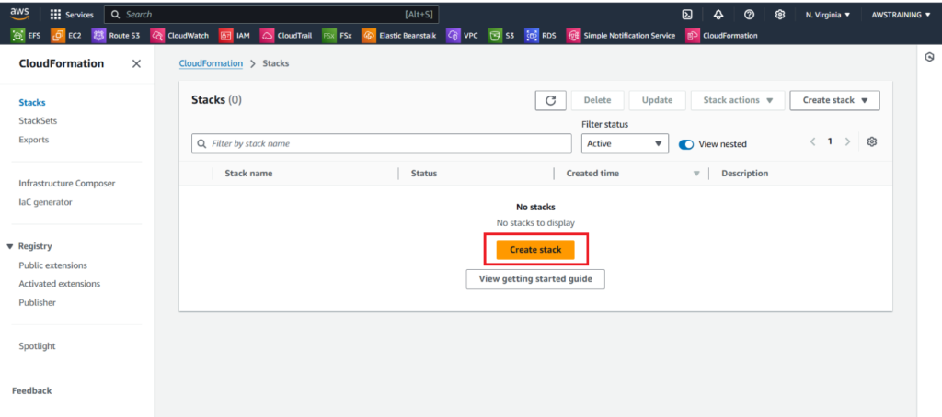
Task: Select StackSets in the sidebar
Action: tap(38, 120)
